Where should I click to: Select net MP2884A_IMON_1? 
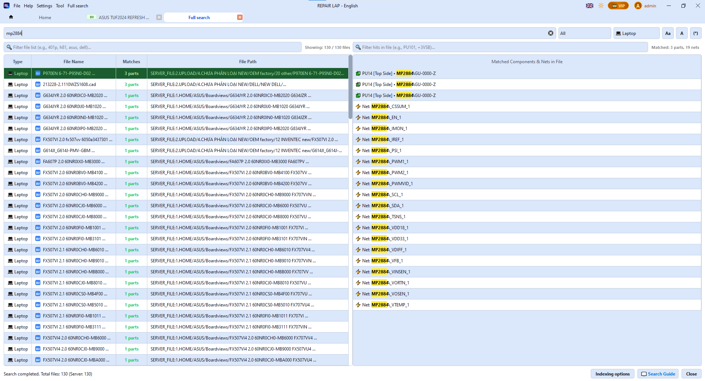point(527,128)
